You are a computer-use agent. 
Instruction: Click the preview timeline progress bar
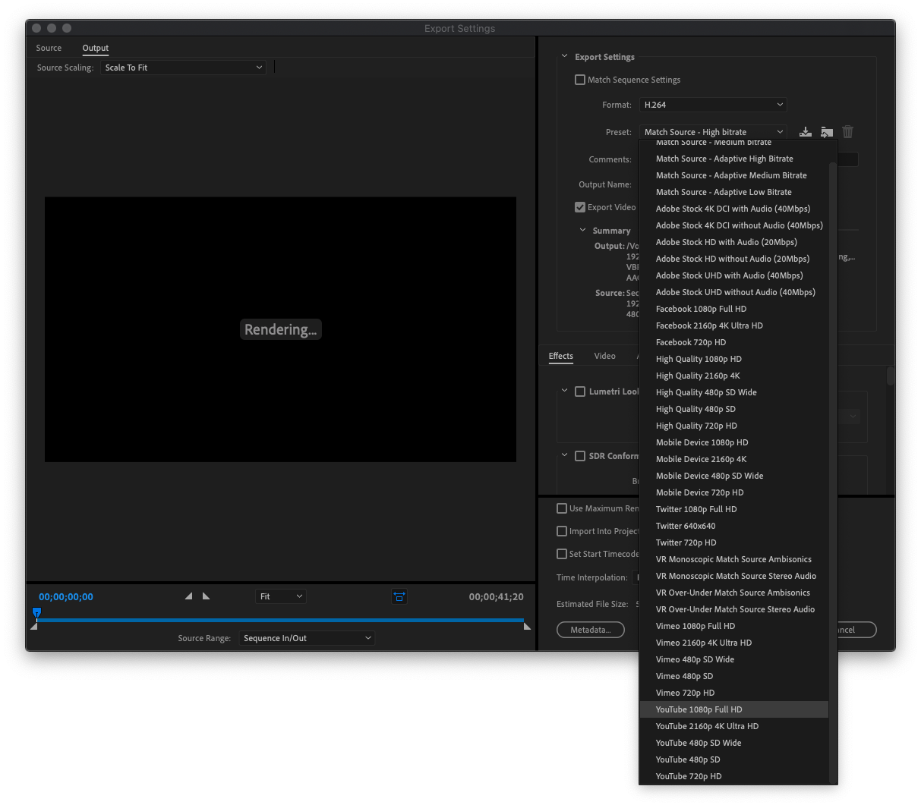point(281,620)
